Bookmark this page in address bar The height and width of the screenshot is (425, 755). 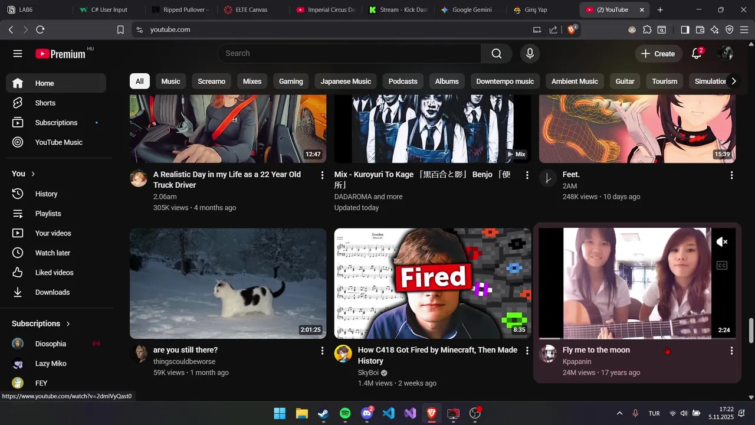pos(120,30)
